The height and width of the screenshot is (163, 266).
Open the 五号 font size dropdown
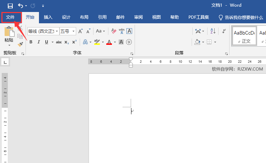click(73, 31)
